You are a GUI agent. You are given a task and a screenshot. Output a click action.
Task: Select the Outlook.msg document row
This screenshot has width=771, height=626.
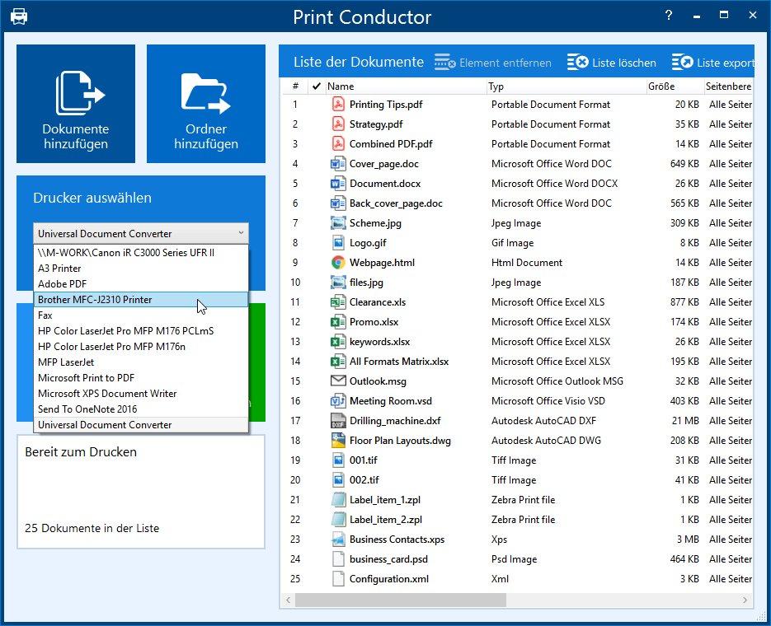[x=517, y=381]
